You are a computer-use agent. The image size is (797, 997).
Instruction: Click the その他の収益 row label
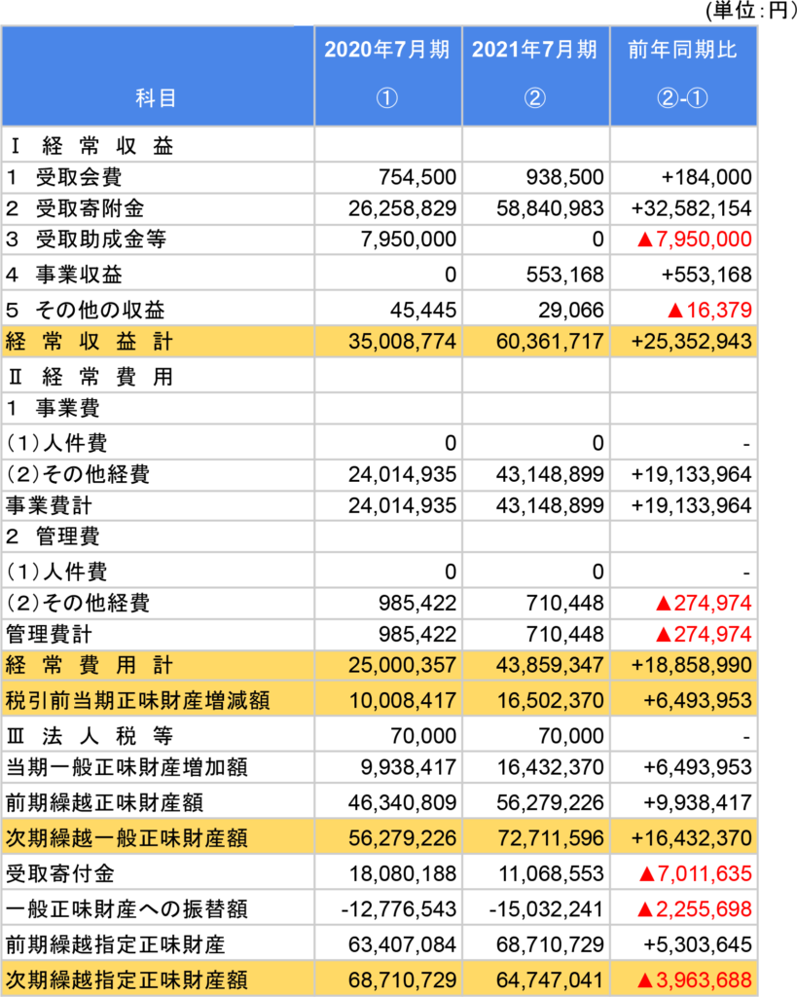point(100,310)
